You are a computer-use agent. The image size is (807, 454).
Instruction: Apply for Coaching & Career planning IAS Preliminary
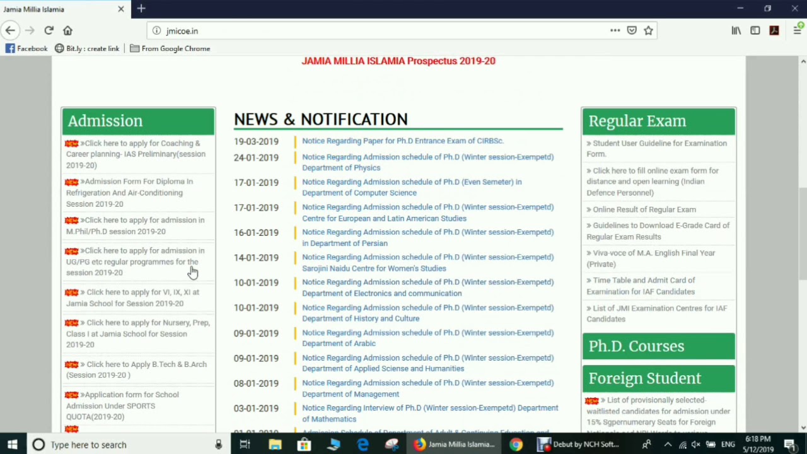pyautogui.click(x=136, y=154)
